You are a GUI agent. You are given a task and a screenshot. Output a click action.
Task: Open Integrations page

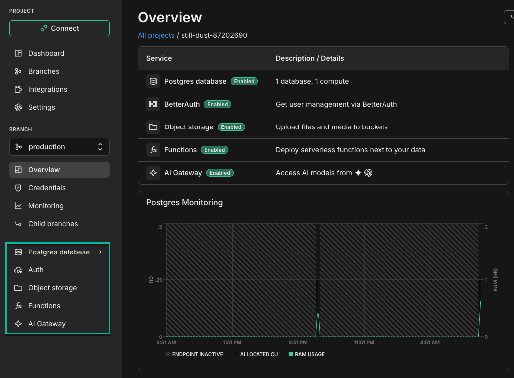(x=59, y=89)
